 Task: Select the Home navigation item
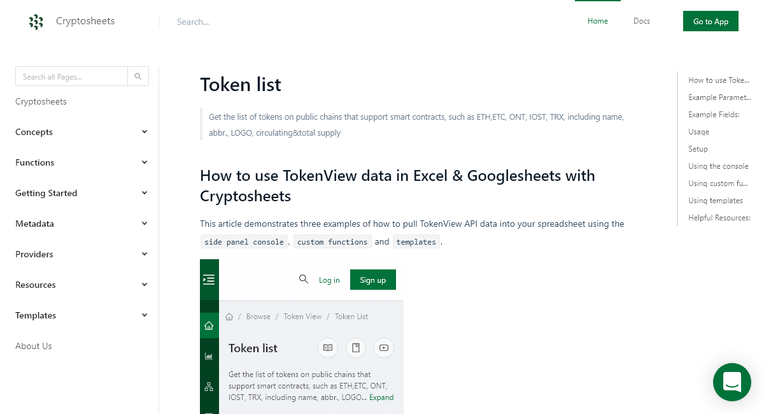[x=597, y=21]
